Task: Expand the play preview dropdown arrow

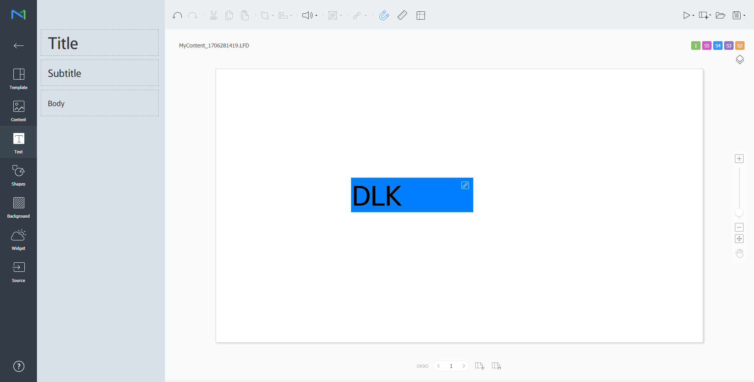Action: coord(693,16)
